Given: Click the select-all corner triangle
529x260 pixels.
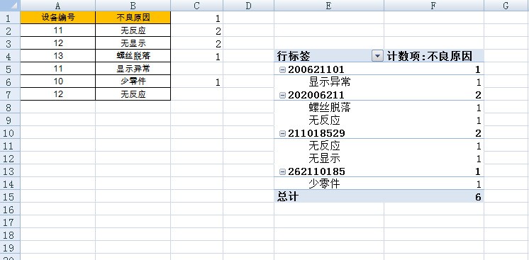Looking at the screenshot, I should click(x=10, y=6).
